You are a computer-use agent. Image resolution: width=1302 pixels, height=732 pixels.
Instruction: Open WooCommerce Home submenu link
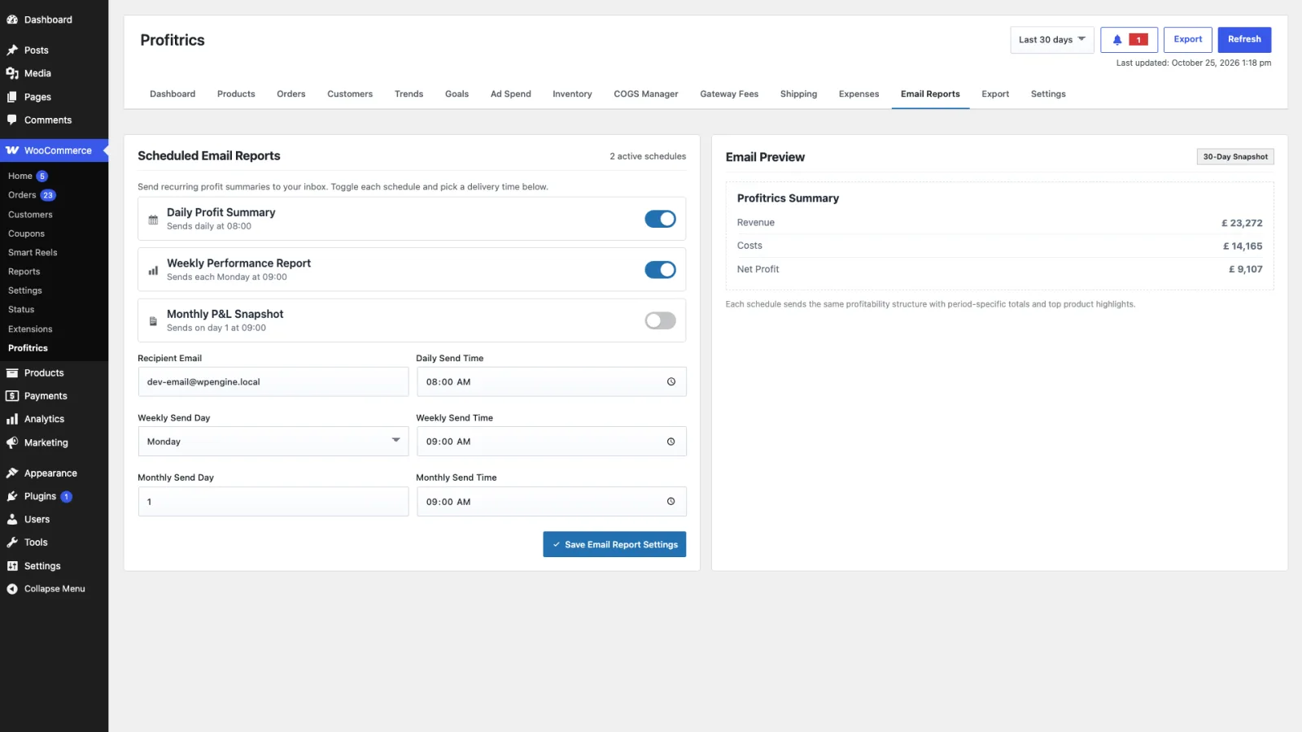[20, 176]
